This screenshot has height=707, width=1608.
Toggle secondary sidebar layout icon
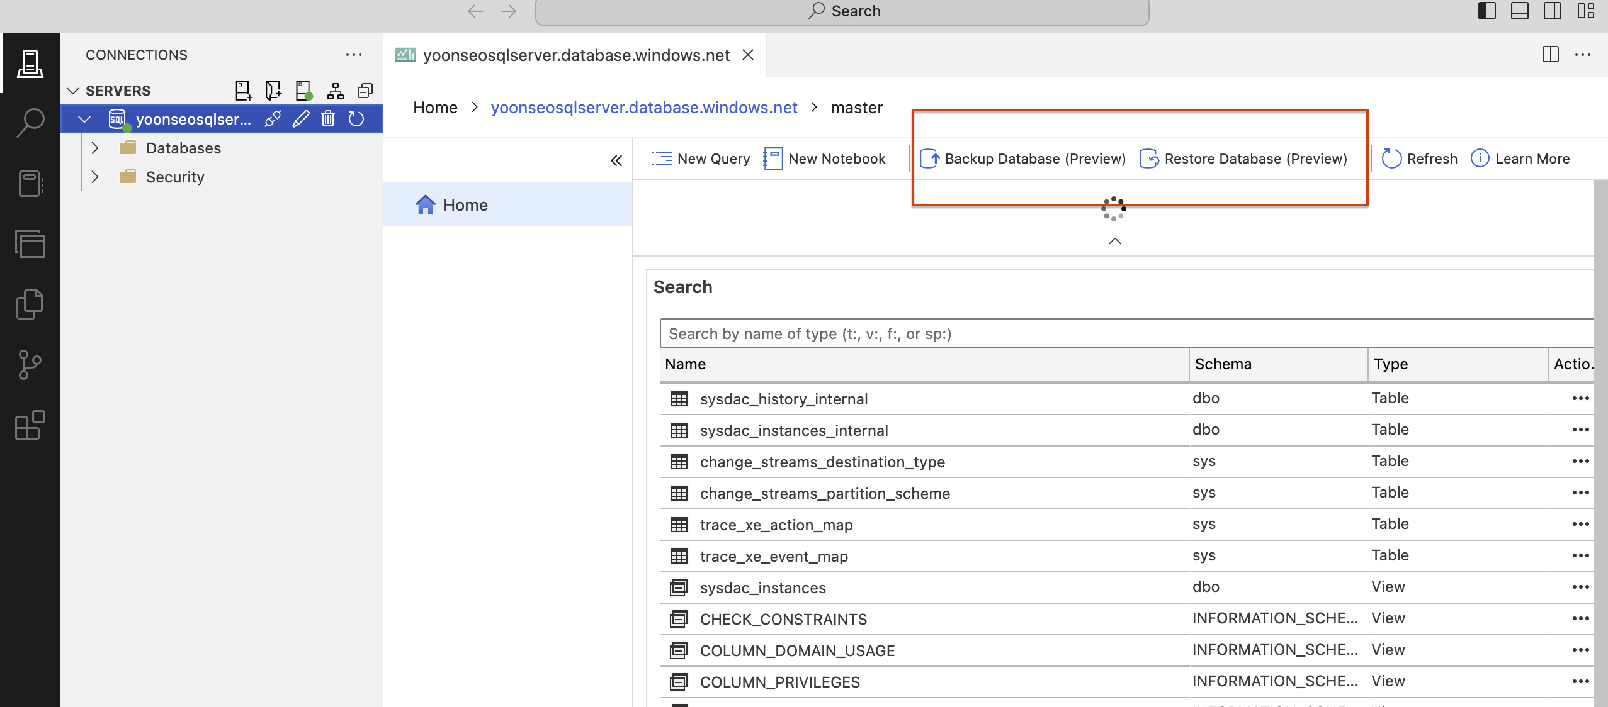pyautogui.click(x=1552, y=11)
